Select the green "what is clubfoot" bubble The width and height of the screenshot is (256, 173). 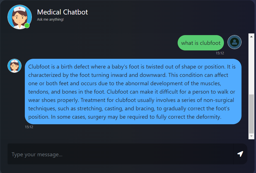point(201,43)
